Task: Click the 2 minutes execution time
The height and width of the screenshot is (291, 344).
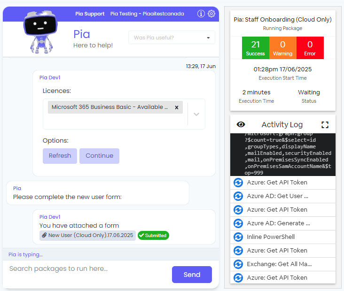Action: [256, 92]
